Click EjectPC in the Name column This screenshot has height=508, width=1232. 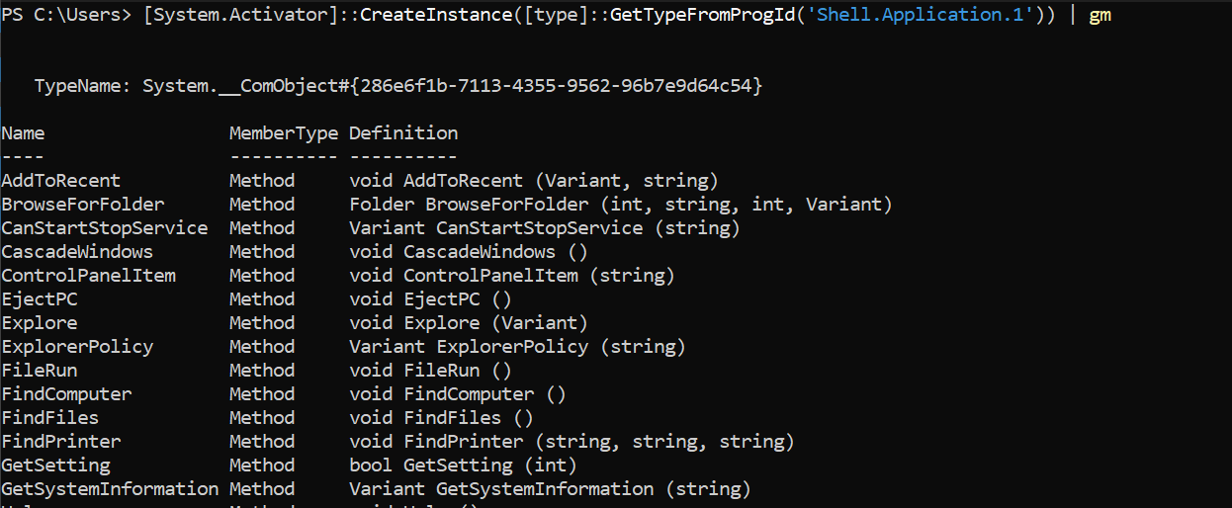click(40, 299)
